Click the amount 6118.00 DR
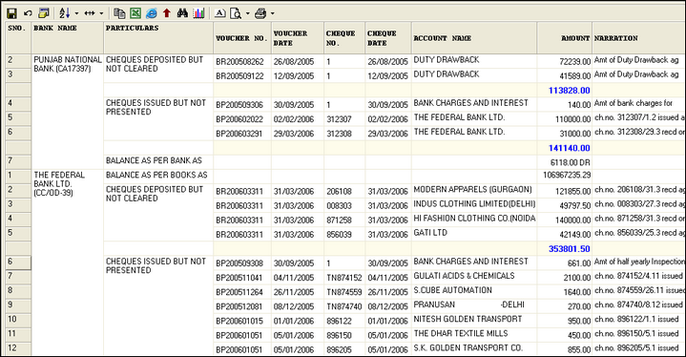The width and height of the screenshot is (686, 357). pos(570,162)
